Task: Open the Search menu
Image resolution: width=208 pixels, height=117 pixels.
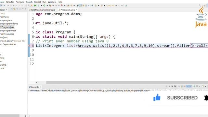Action: click(x=29, y=2)
